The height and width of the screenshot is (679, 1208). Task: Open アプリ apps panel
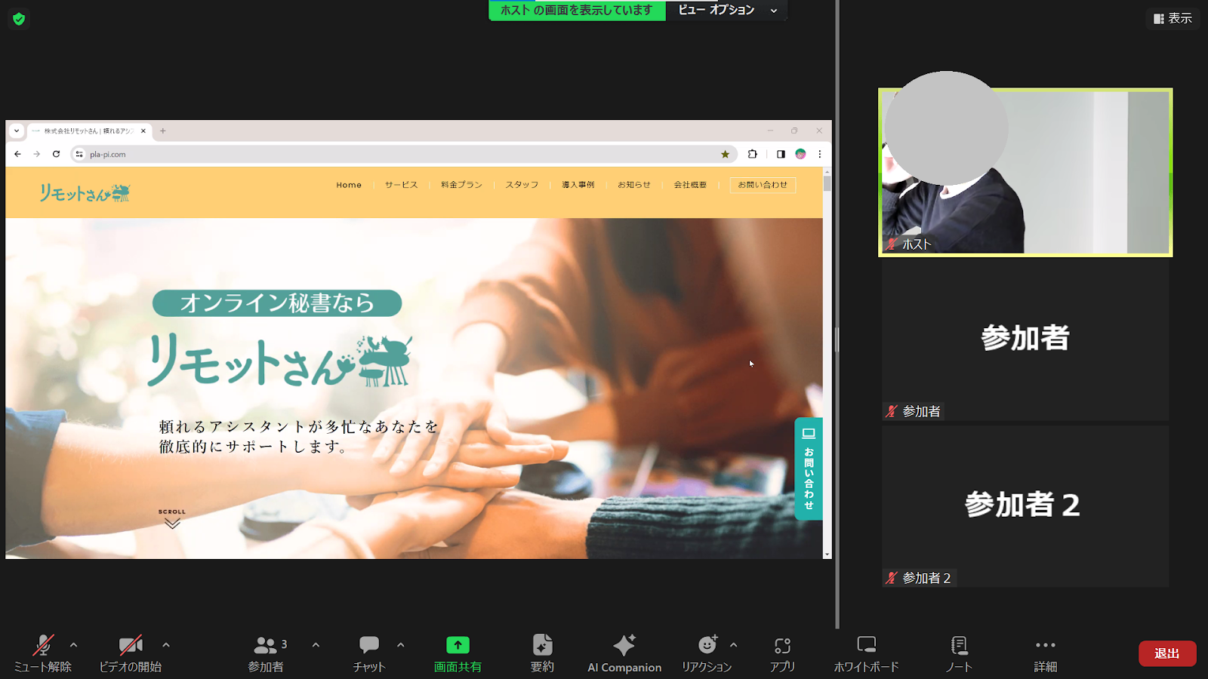pos(782,653)
